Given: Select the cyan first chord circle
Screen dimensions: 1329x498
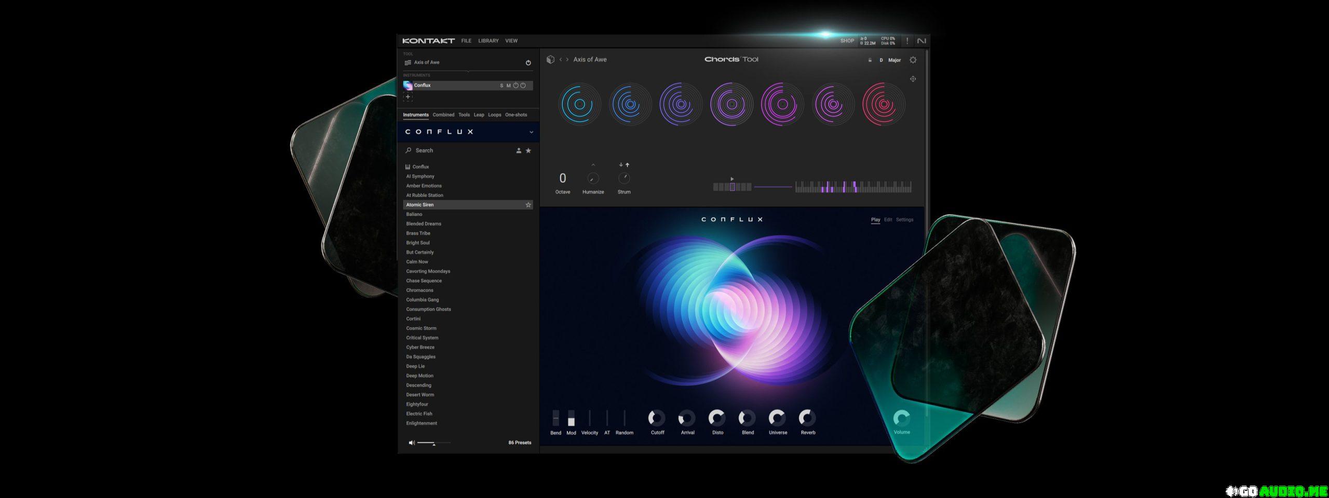Looking at the screenshot, I should pyautogui.click(x=580, y=104).
